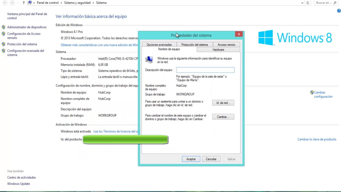Click the Buscar en search box
Viewport: 341px width, 192px height.
327,3
